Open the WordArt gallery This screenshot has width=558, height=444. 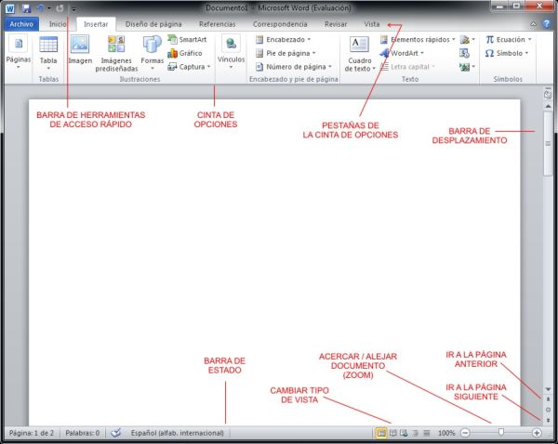402,53
